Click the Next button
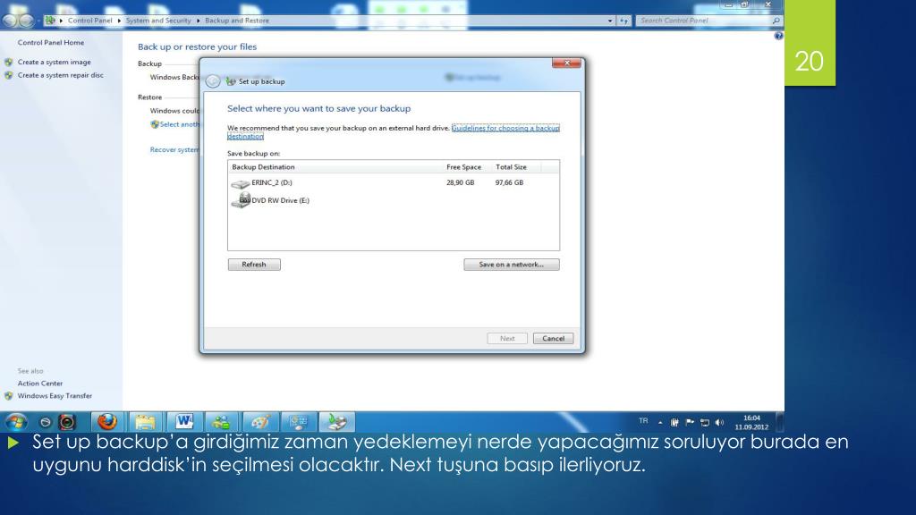 coord(507,339)
